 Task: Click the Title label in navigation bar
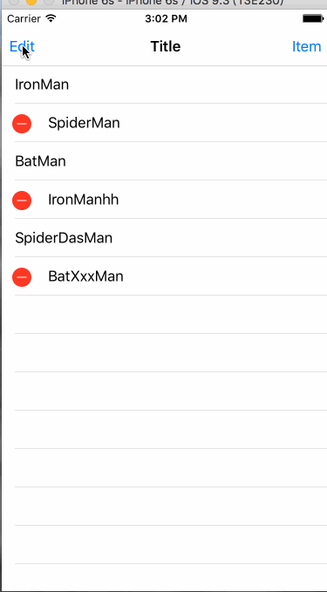click(166, 46)
